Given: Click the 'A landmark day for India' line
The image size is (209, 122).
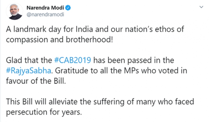Looking at the screenshot, I should pos(95,29).
